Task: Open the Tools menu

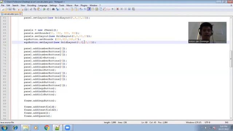Action: [x=62, y=5]
